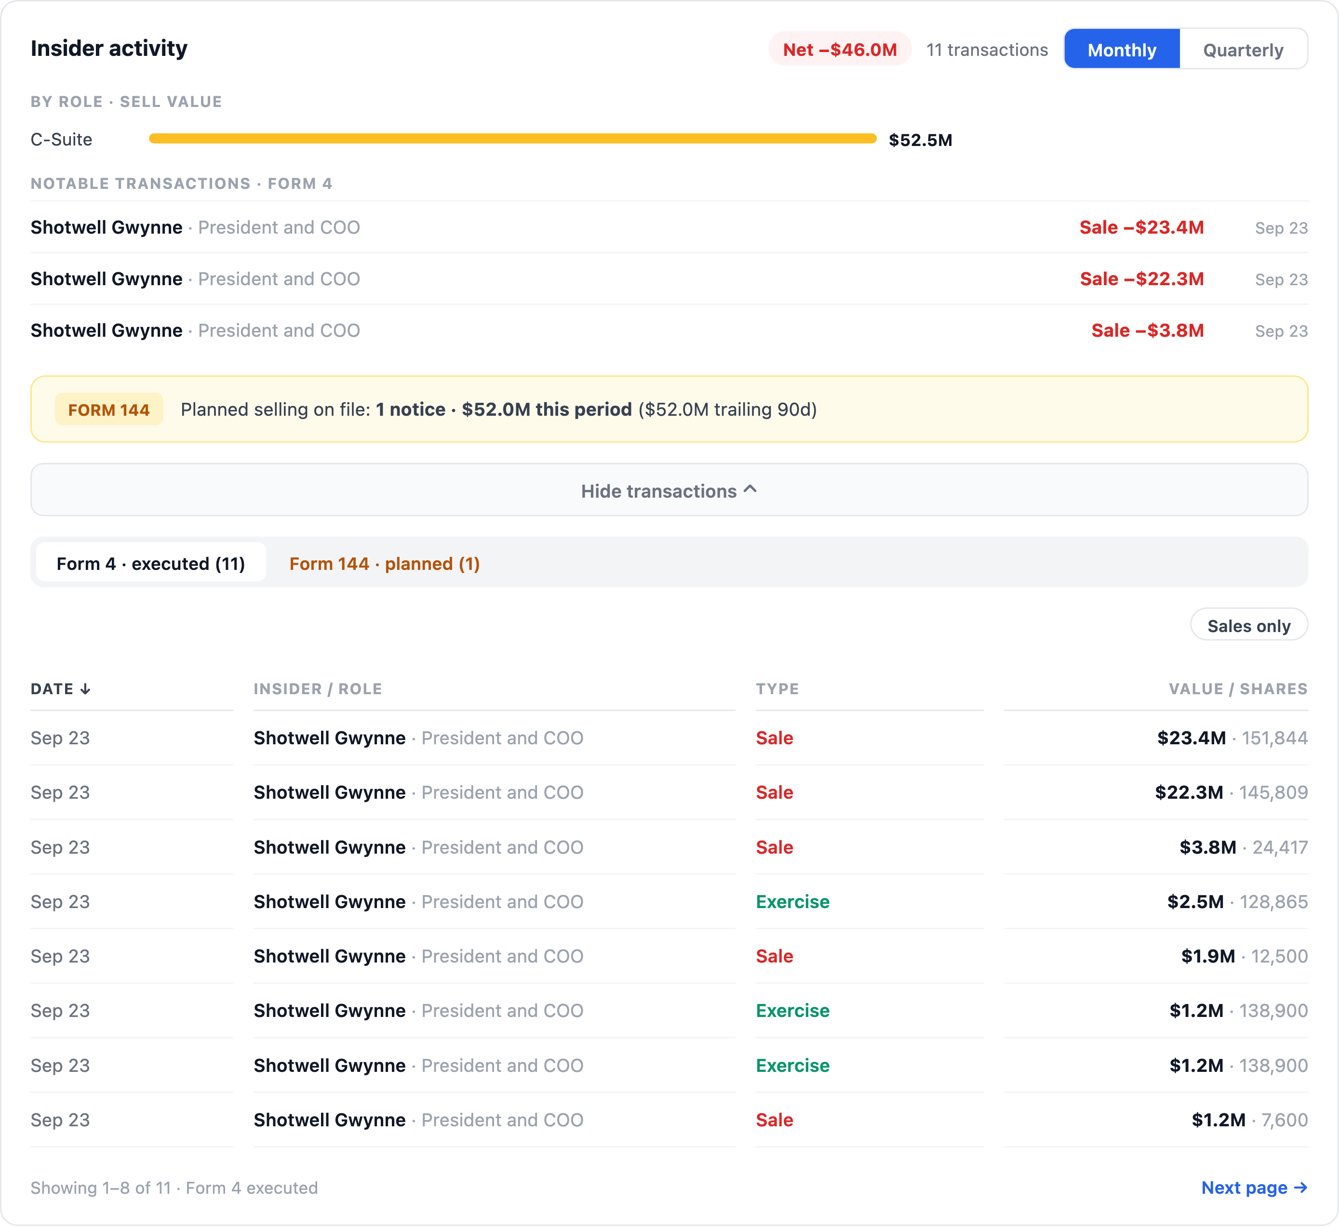
Task: Click the $52.5M C-Suite value
Action: (920, 139)
